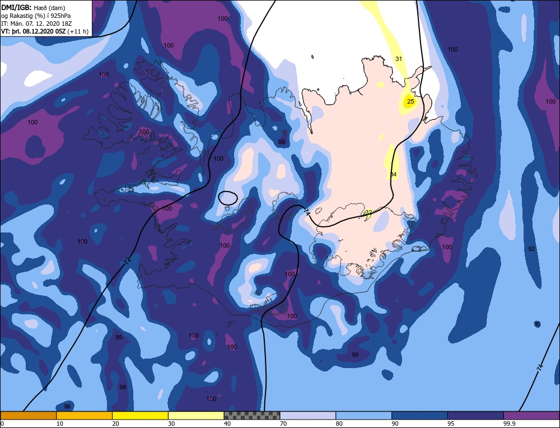Screen dimensions: 560x428
Task: Click the "40" legend tick label
Action: click(227, 424)
